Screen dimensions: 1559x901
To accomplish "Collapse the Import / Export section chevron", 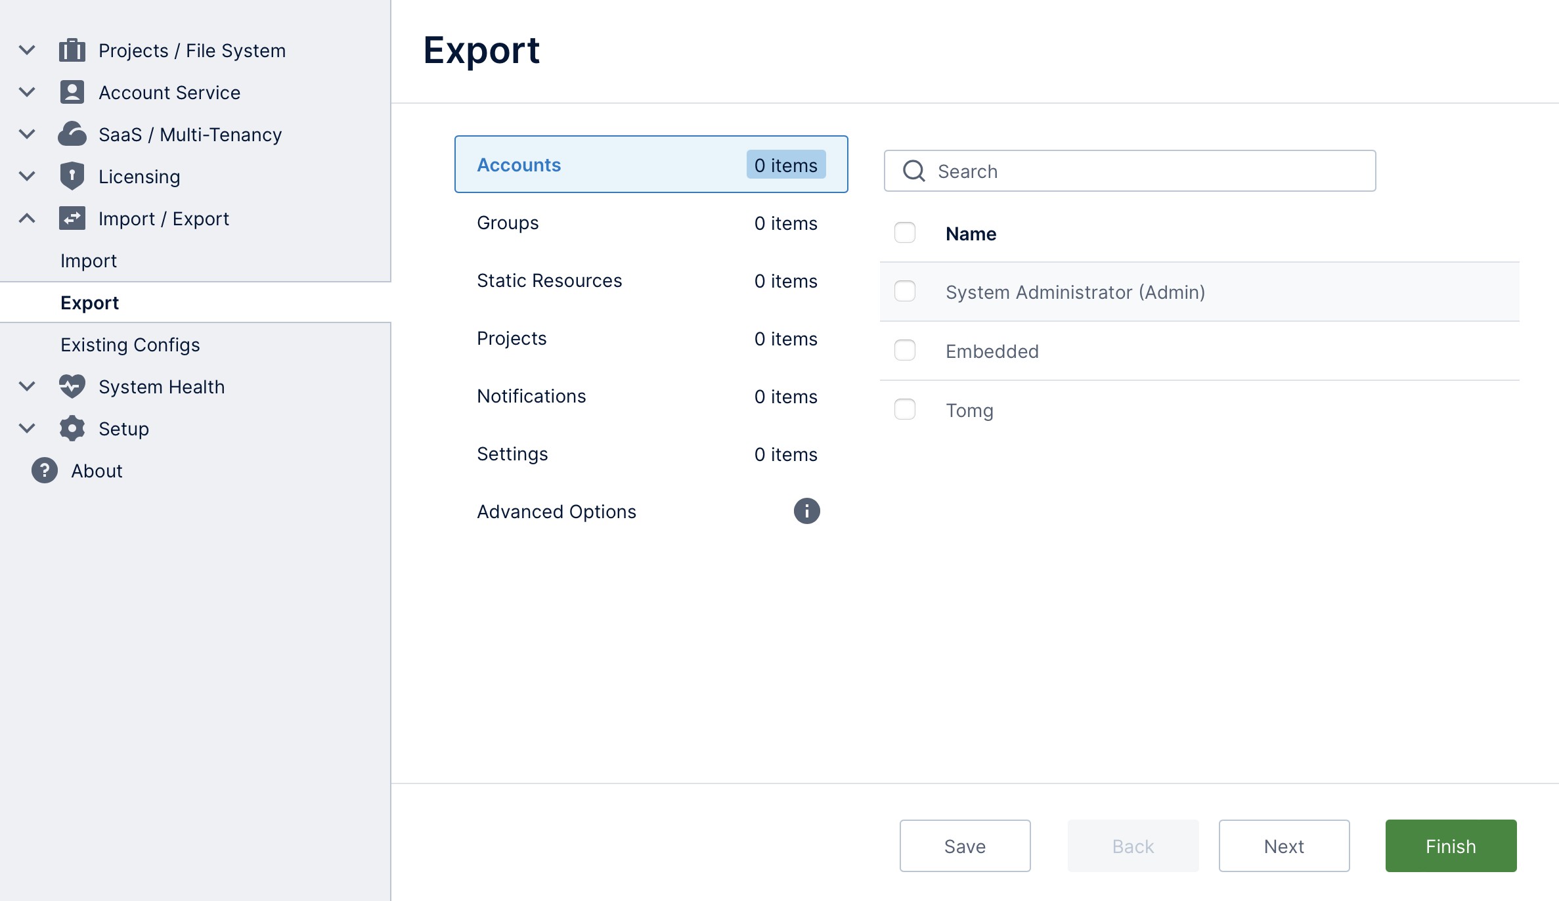I will [27, 218].
